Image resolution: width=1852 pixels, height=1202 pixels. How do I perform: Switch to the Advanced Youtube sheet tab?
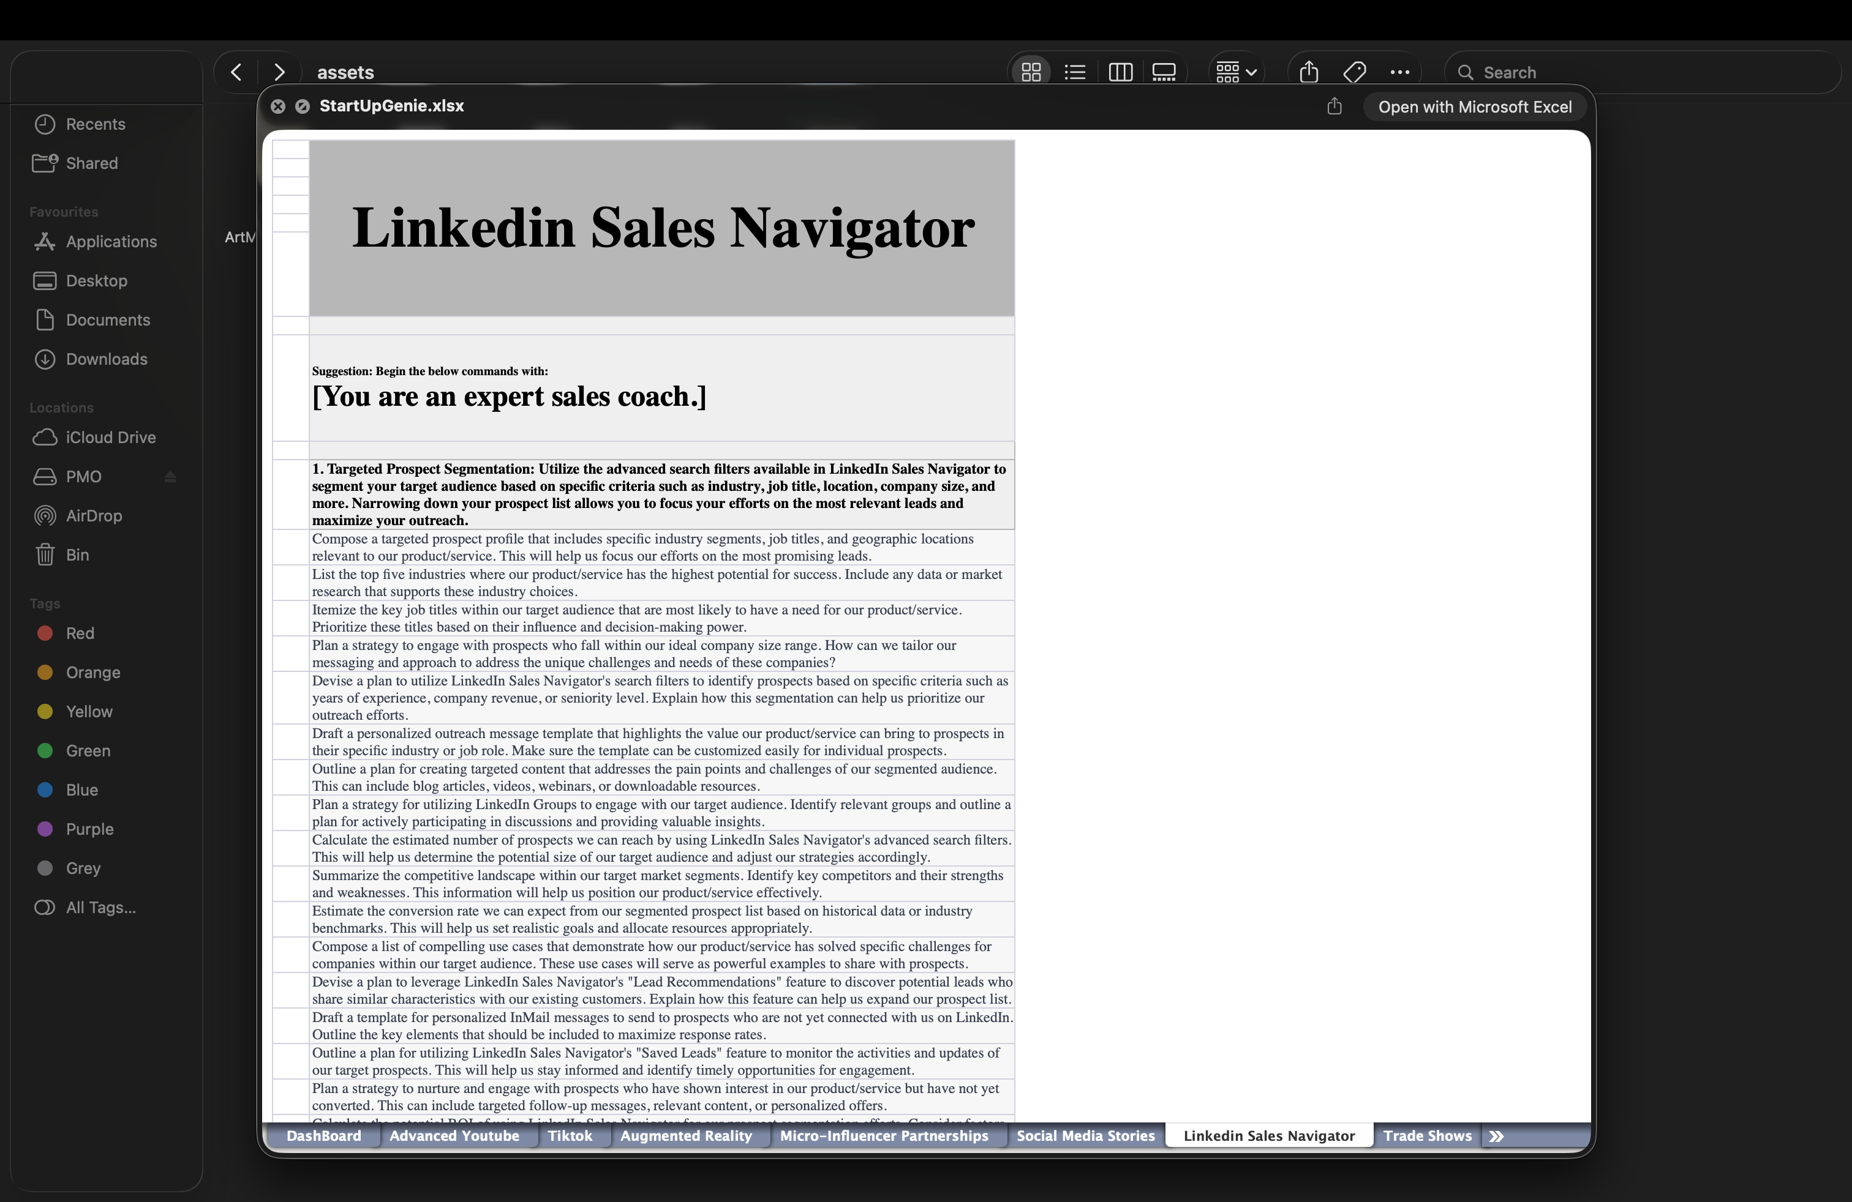coord(454,1136)
